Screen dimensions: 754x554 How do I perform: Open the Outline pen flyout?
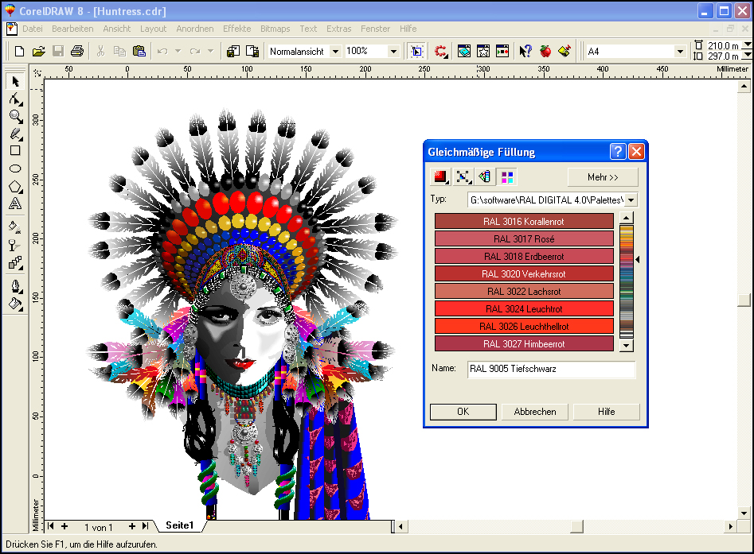(x=15, y=287)
